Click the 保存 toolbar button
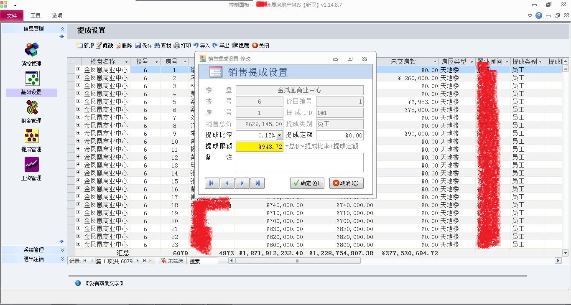This screenshot has width=571, height=305. pyautogui.click(x=143, y=46)
